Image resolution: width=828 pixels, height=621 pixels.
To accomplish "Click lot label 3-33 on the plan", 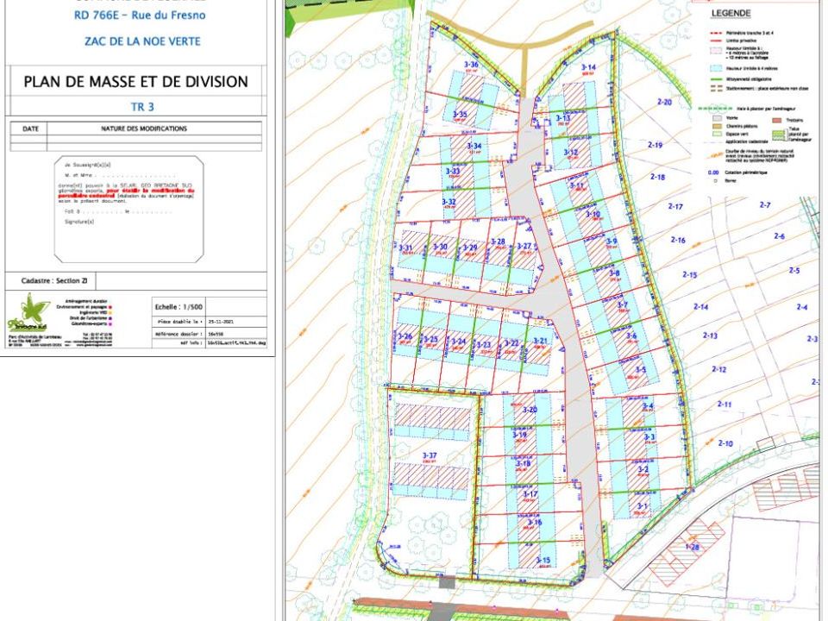I will click(453, 171).
